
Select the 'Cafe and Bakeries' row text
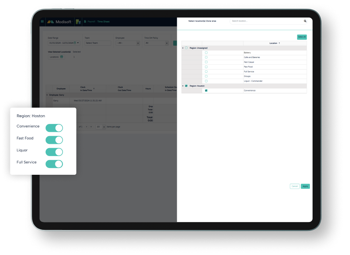point(252,57)
